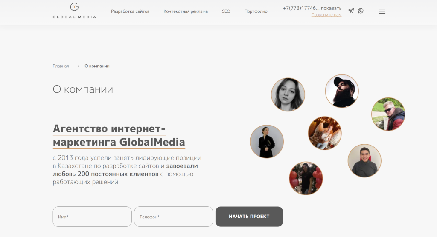
Task: Open the hamburger menu
Action: tap(382, 11)
